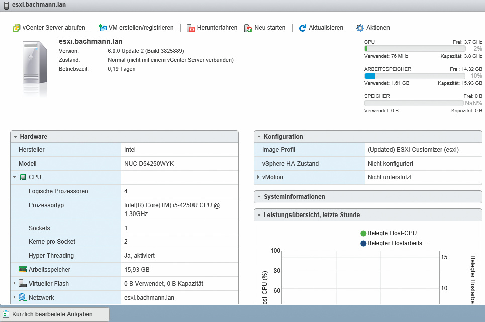Click the Belegte Host-CPU legend label
This screenshot has height=322, width=485.
point(392,233)
